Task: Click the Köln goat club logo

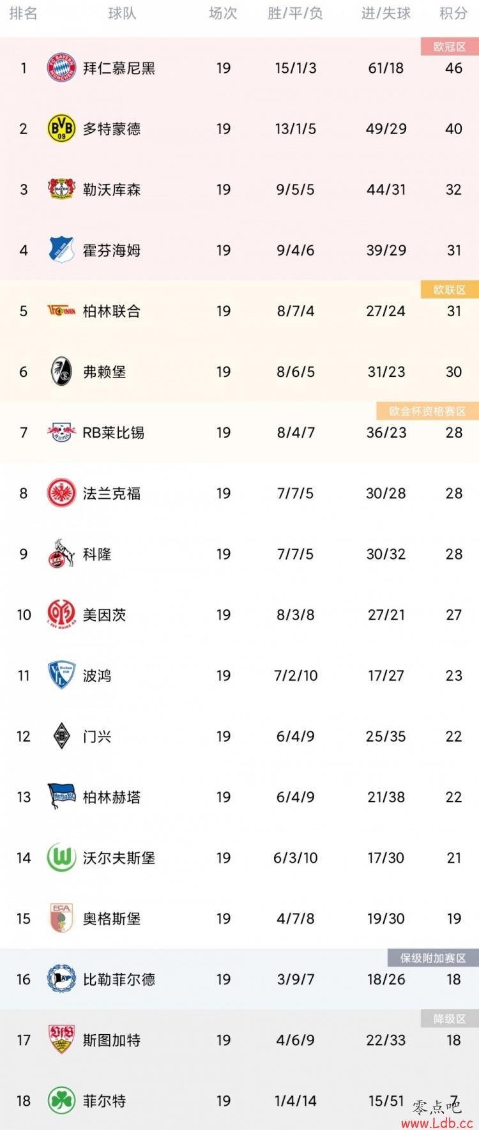Action: click(x=61, y=554)
